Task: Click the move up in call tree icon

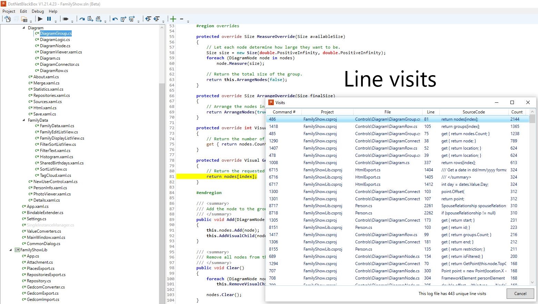Action: 148,19
